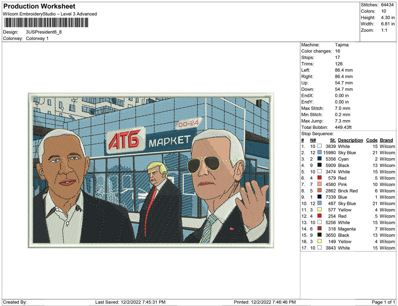Select 'Wilcom EmbroideryStudio – Level 3 Advanced' subtitle
The image size is (398, 306).
point(50,14)
